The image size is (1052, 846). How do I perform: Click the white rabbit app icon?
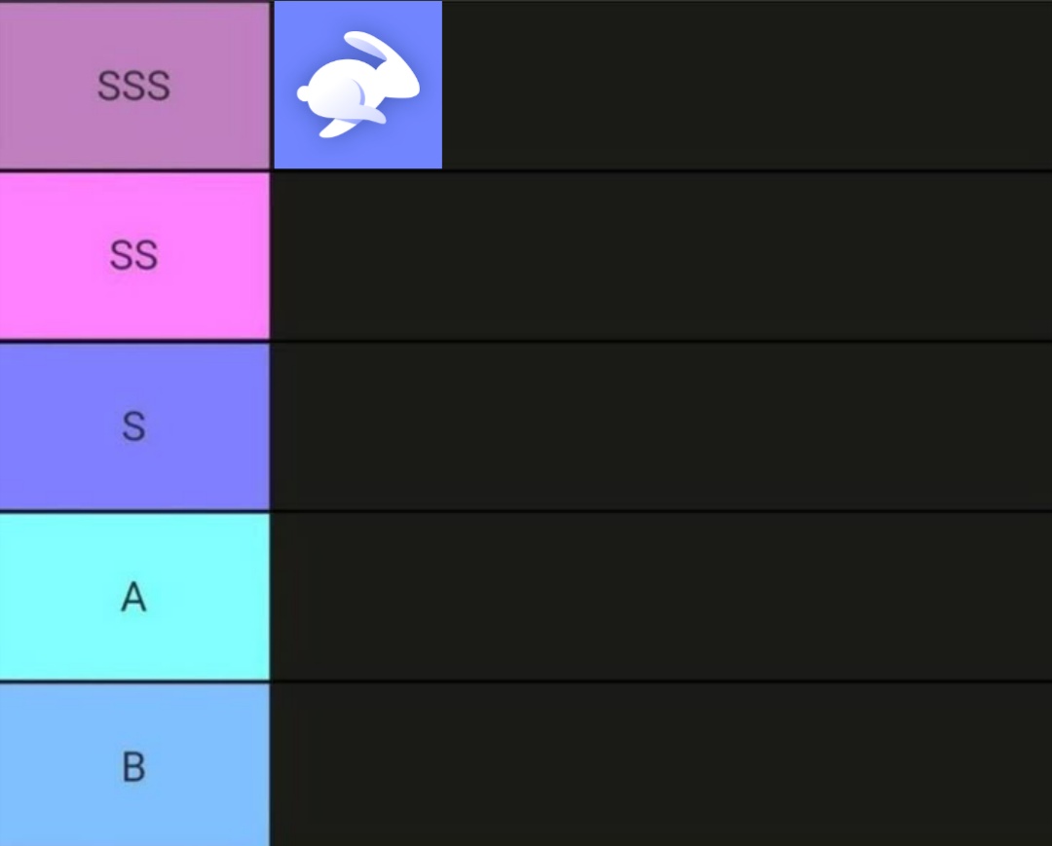[x=357, y=85]
